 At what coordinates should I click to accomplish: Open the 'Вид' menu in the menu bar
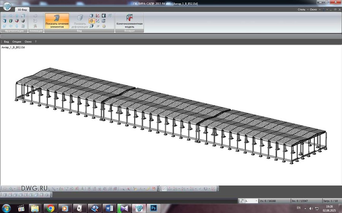(6, 42)
